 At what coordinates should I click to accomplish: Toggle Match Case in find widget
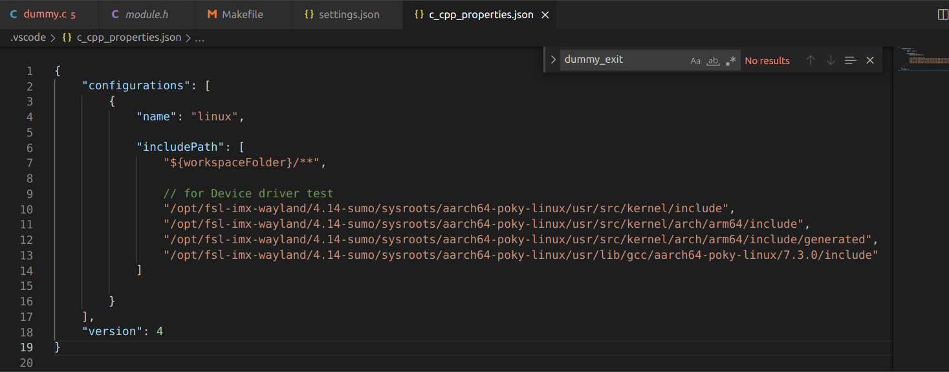point(695,60)
